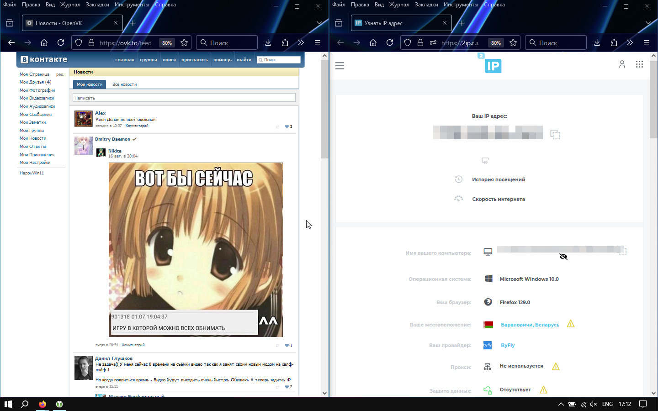Show hidden system tray icons
The height and width of the screenshot is (411, 658).
pyautogui.click(x=561, y=404)
